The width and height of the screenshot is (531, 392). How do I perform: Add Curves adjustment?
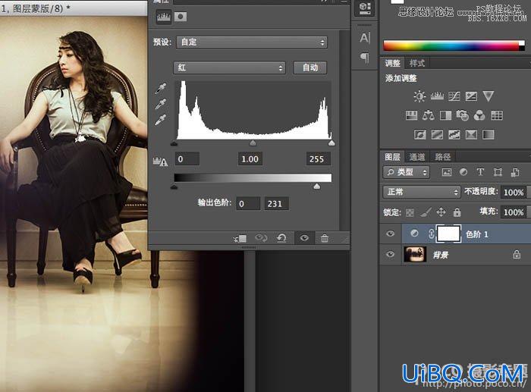(x=454, y=96)
